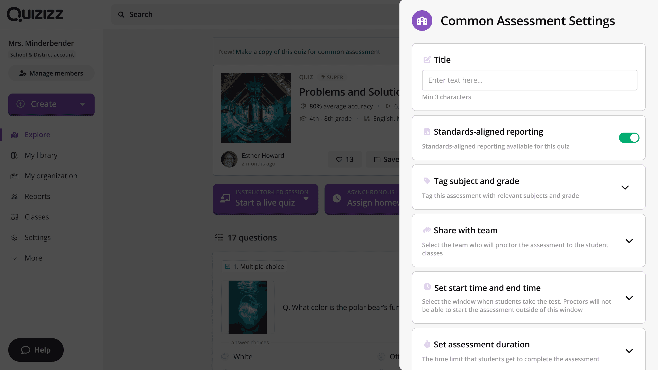658x370 pixels.
Task: Open the Help chat button
Action: [x=36, y=350]
